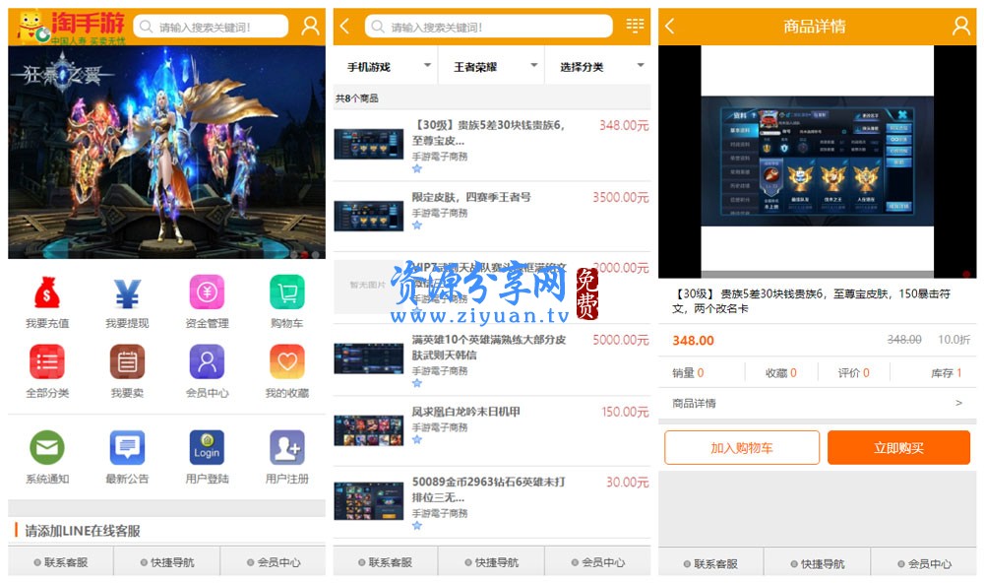Open listing 满英雄10个英雄满熟练大部分皮肤
984x583 pixels.
click(x=489, y=347)
